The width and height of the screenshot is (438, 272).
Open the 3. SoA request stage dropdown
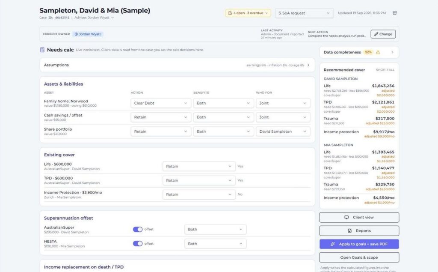(x=304, y=13)
